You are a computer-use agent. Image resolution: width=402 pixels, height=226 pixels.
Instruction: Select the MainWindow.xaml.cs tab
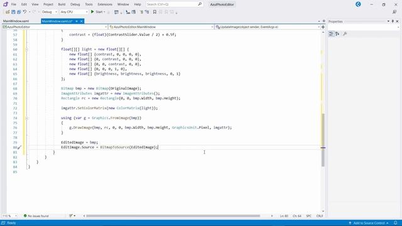(x=57, y=21)
